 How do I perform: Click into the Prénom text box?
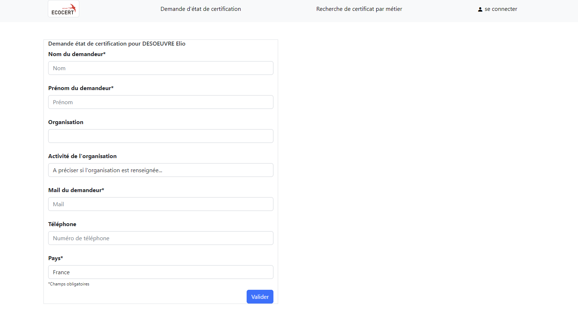point(160,102)
